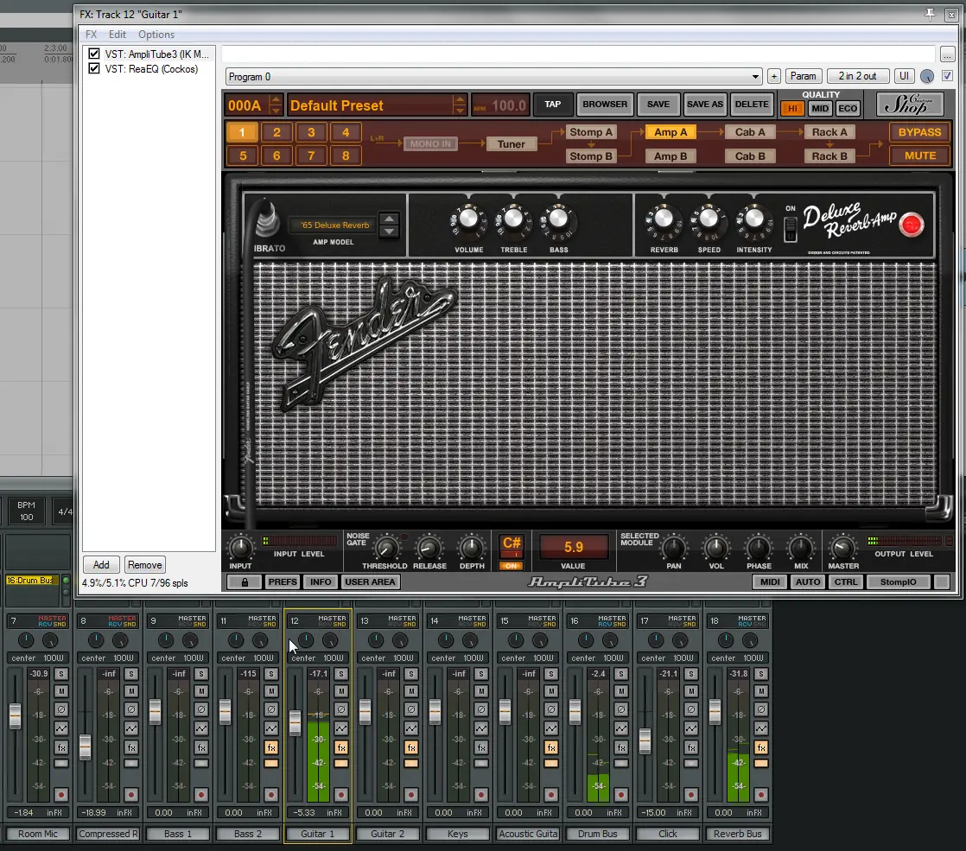This screenshot has height=851, width=966.
Task: Open the Param menu button
Action: (x=803, y=76)
